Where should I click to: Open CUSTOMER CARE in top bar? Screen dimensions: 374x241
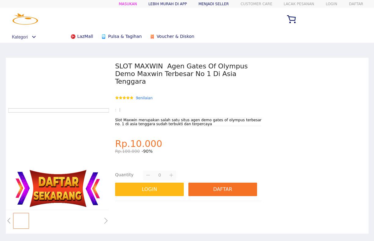click(x=256, y=4)
